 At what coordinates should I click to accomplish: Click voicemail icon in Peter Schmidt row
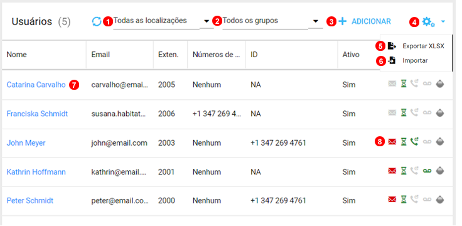pyautogui.click(x=427, y=200)
